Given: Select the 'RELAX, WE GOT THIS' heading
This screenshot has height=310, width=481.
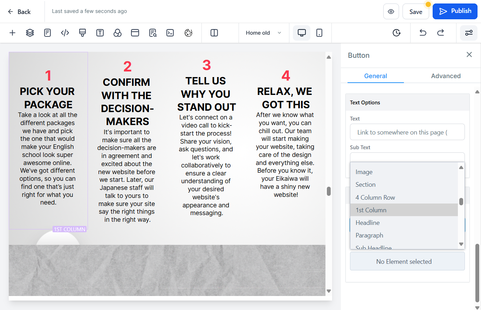Looking at the screenshot, I should pos(285,98).
